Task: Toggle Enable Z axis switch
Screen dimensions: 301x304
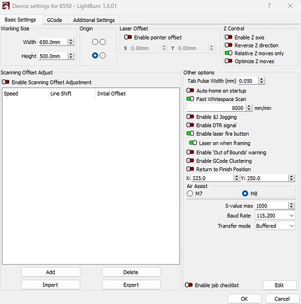Action: pos(229,37)
